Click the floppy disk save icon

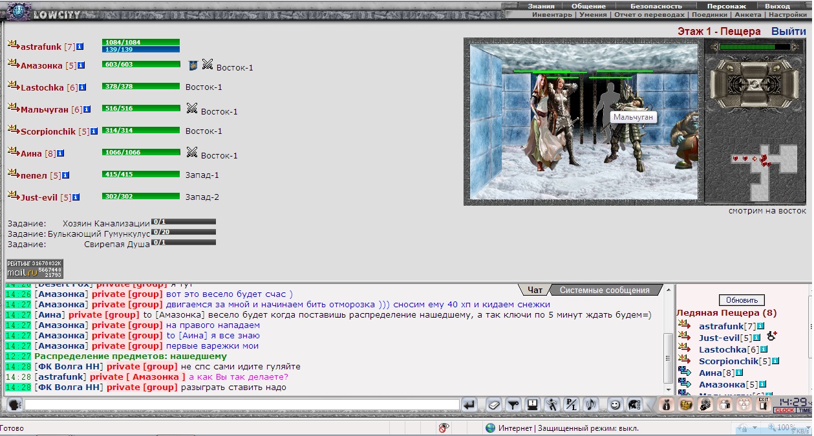[533, 405]
